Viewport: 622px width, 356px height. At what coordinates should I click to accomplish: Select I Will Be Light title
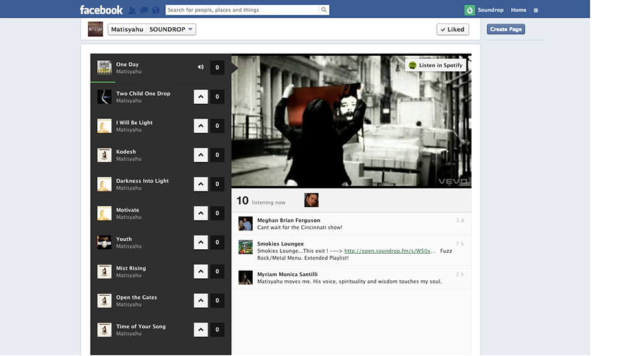pos(134,123)
